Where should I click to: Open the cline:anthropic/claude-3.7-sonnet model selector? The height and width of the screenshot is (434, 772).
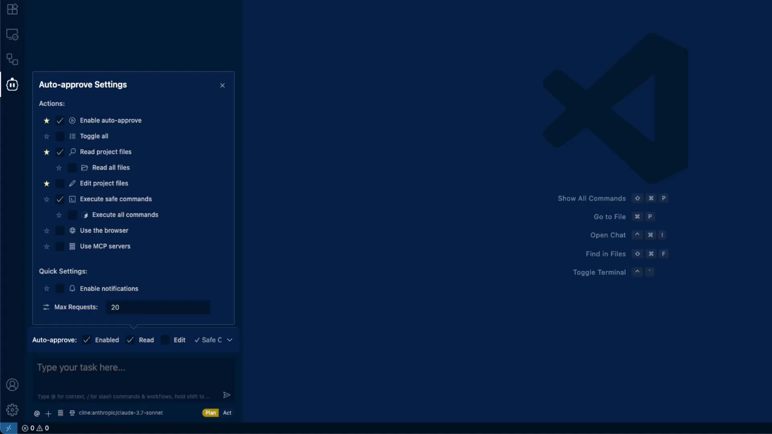pos(121,413)
